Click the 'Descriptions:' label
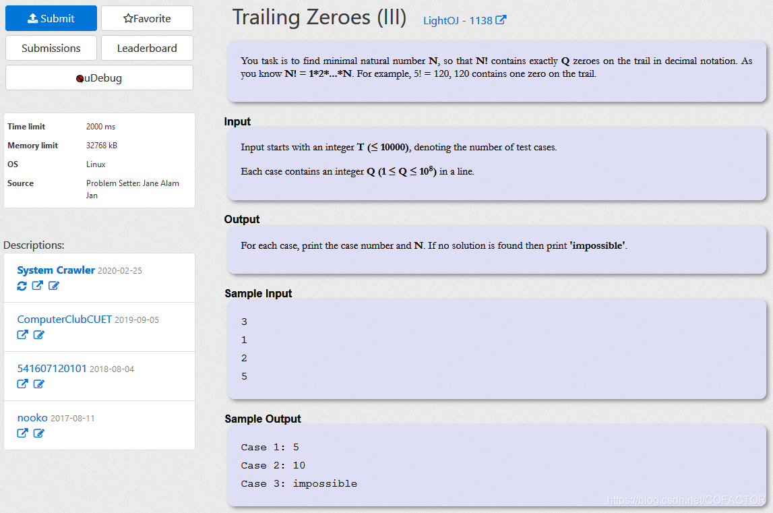The image size is (773, 513). (34, 245)
